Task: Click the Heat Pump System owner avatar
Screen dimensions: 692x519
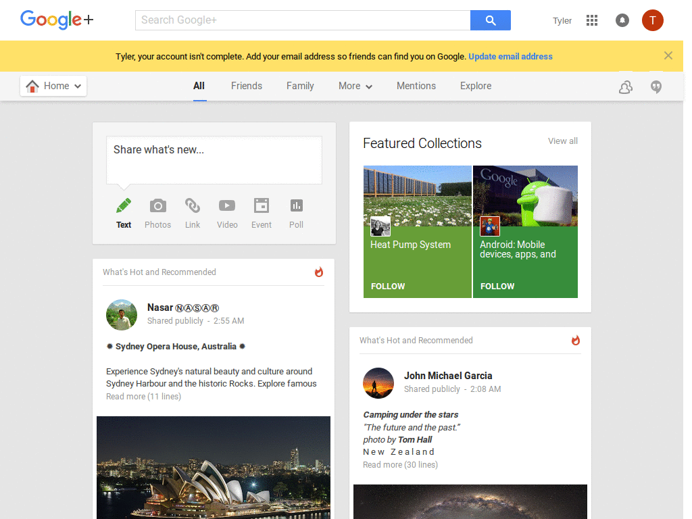Action: tap(380, 226)
